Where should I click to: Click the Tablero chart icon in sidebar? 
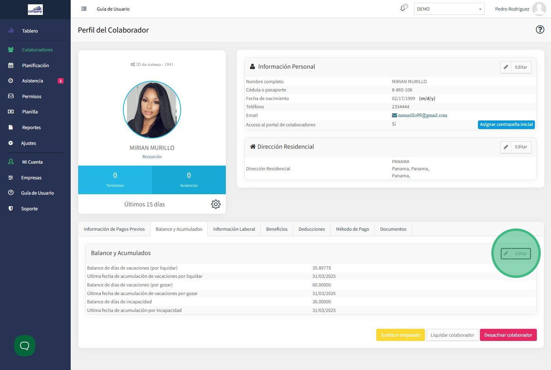11,31
